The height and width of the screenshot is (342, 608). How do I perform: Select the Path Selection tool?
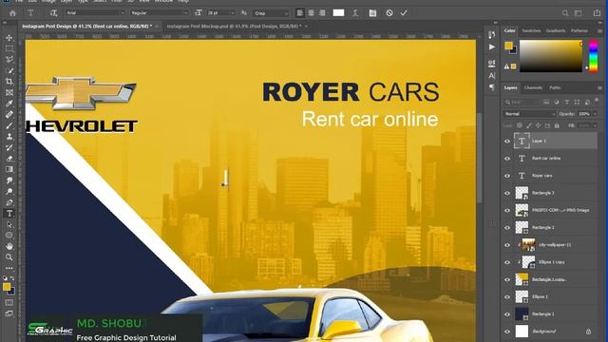9,224
